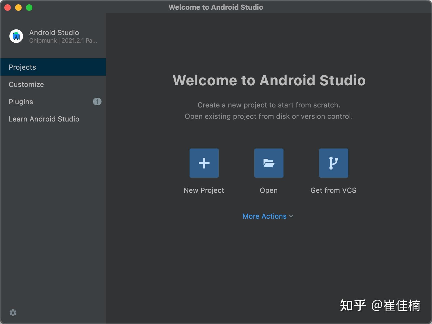
Task: Click the Android Studio logo icon
Action: (x=16, y=36)
